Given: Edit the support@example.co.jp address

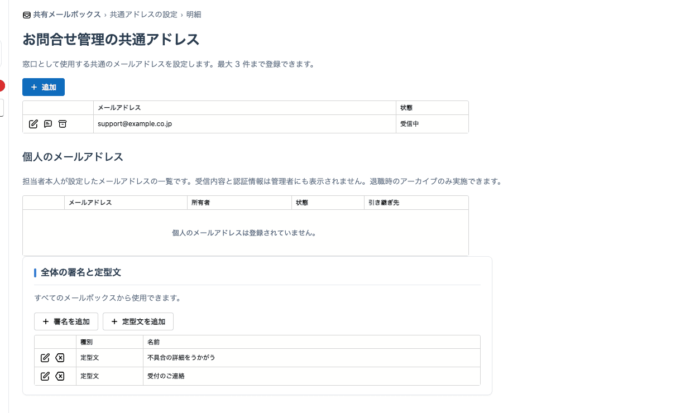Looking at the screenshot, I should click(33, 124).
